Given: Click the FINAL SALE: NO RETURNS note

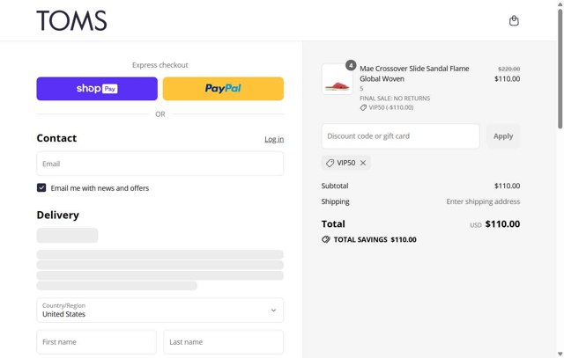Looking at the screenshot, I should [x=395, y=99].
